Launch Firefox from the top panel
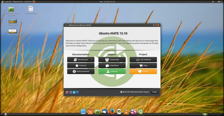This screenshot has height=116, width=224. click(x=34, y=1)
